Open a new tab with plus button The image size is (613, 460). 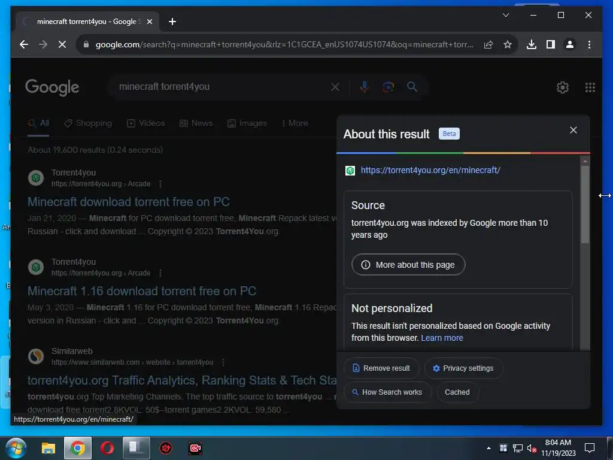click(x=172, y=22)
